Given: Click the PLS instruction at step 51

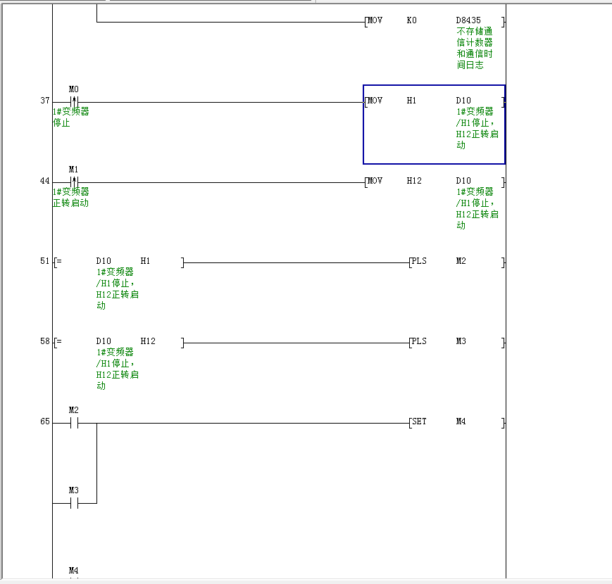Looking at the screenshot, I should [419, 261].
